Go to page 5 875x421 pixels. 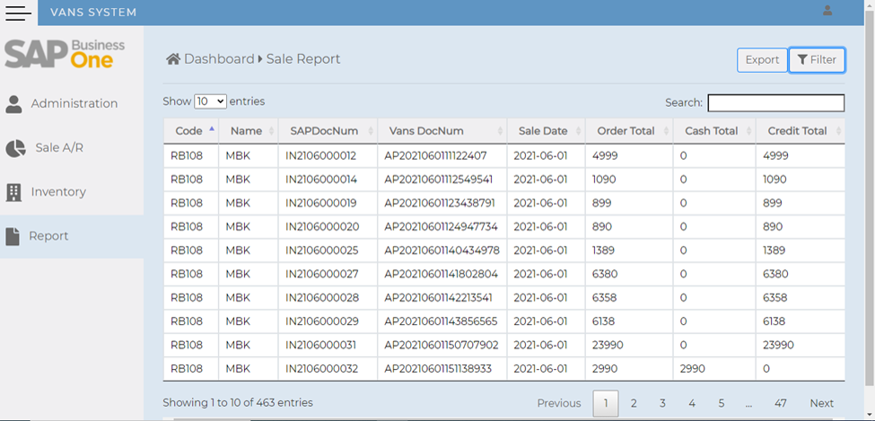tap(721, 403)
